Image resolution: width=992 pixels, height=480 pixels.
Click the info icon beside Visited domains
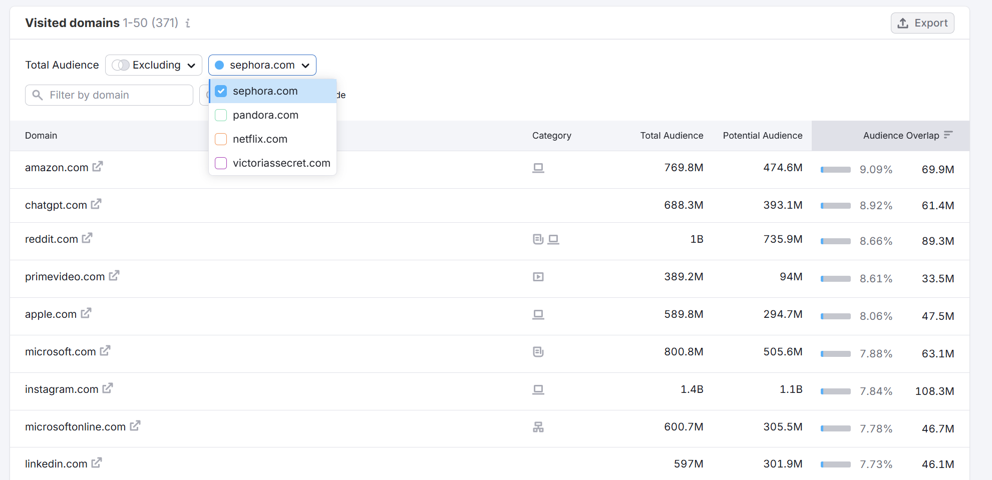[188, 23]
